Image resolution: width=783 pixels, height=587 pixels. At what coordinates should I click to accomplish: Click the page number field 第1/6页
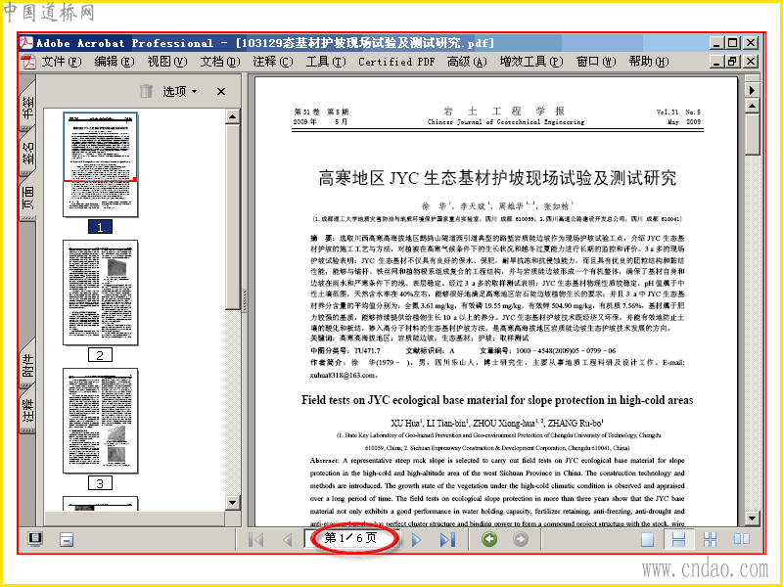pyautogui.click(x=351, y=538)
